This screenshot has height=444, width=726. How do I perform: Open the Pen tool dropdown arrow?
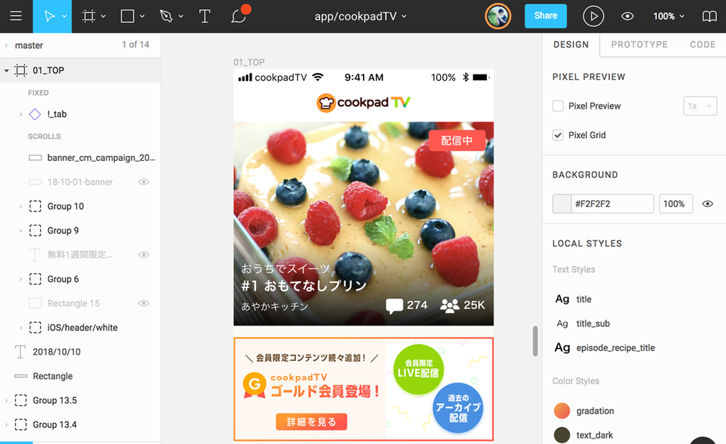[x=181, y=16]
